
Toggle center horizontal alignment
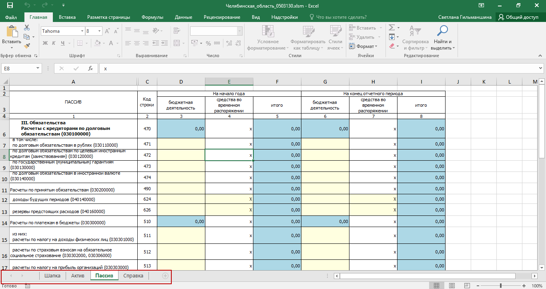coord(137,43)
